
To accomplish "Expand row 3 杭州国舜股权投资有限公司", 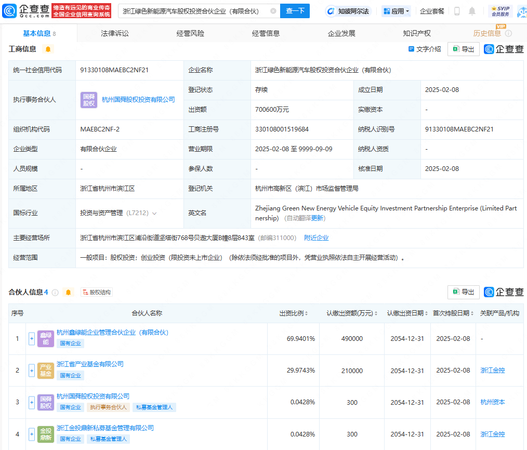I will tap(32, 402).
